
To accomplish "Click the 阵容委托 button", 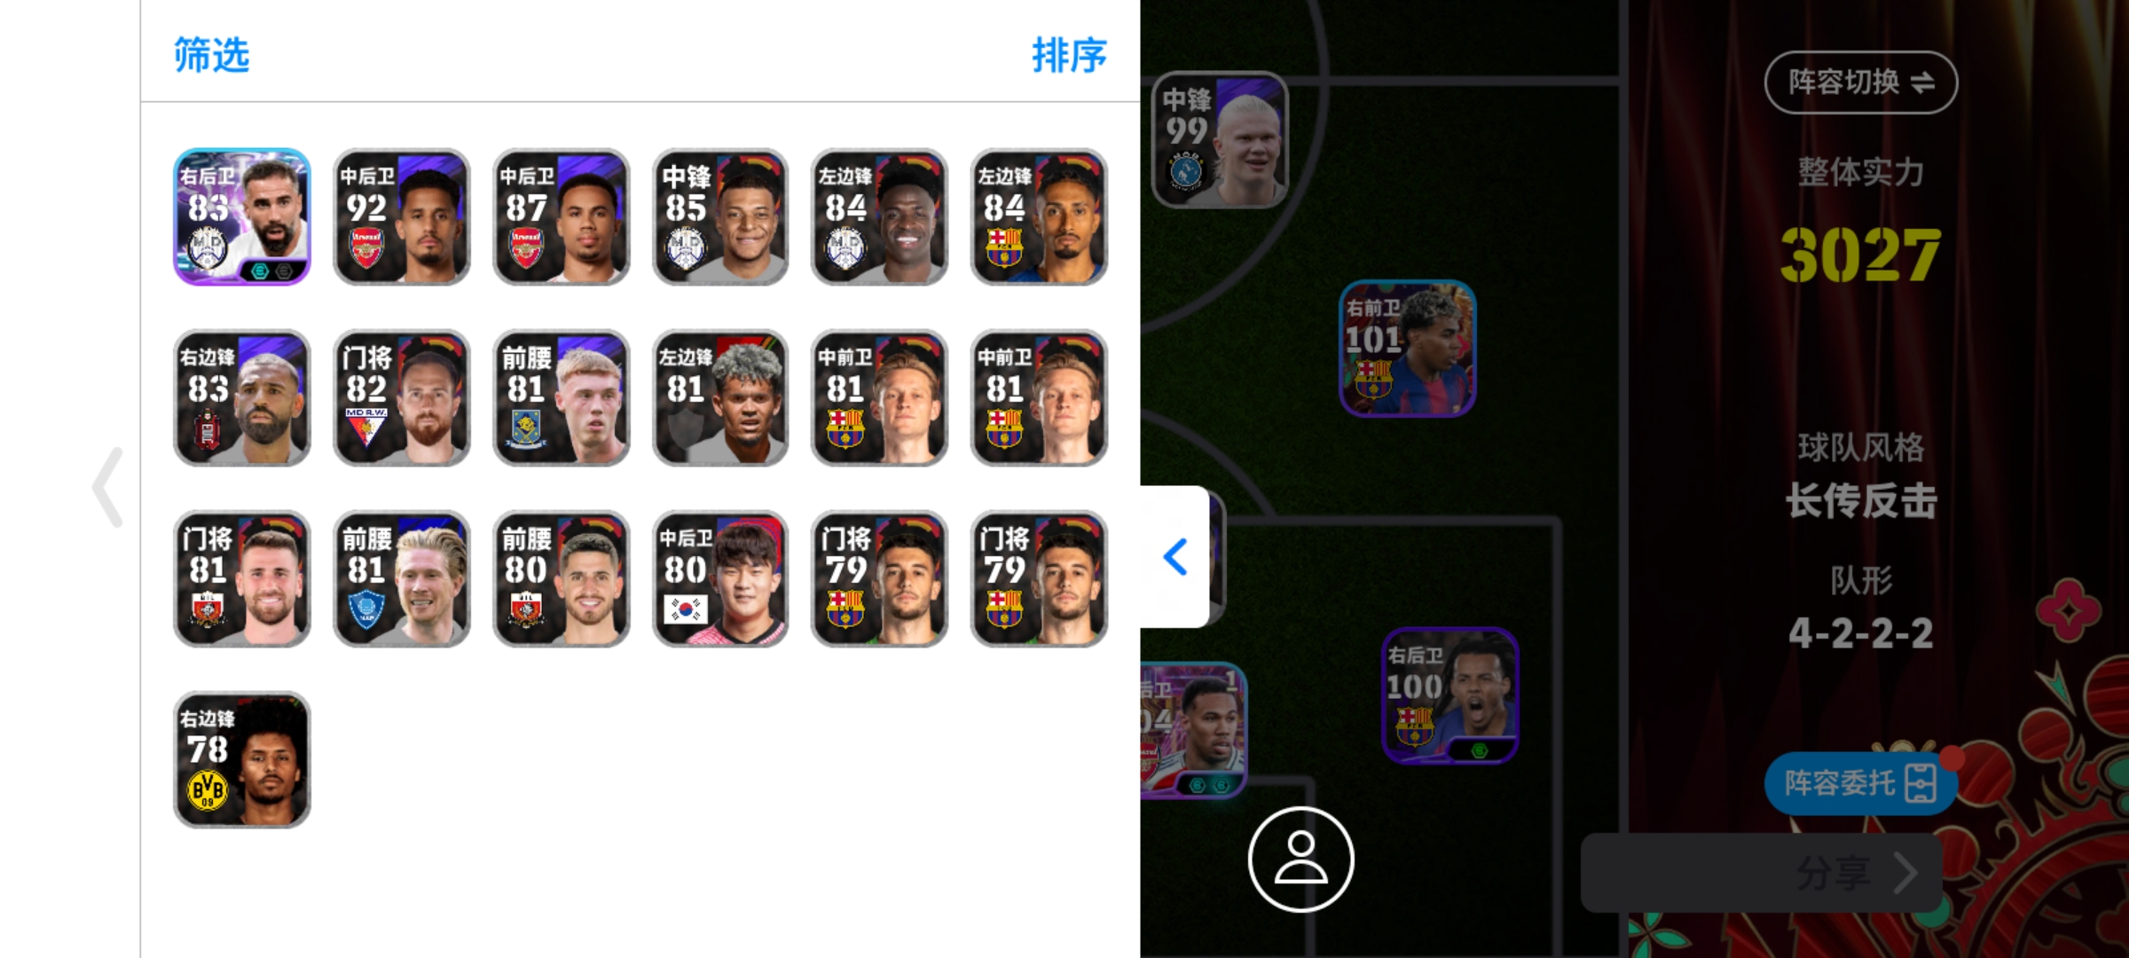I will pos(1859,783).
